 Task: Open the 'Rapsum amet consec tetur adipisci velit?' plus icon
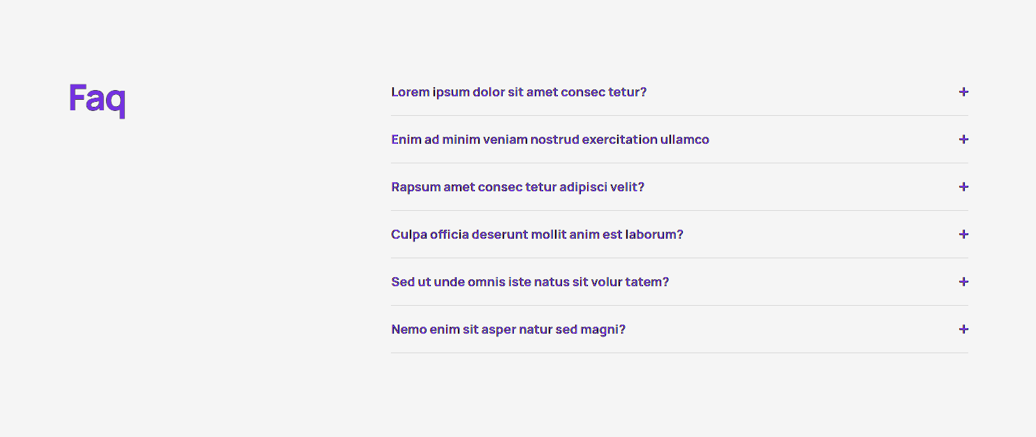pos(963,186)
